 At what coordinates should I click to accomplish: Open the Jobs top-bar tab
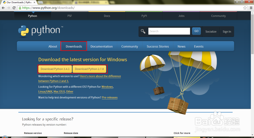181,16
